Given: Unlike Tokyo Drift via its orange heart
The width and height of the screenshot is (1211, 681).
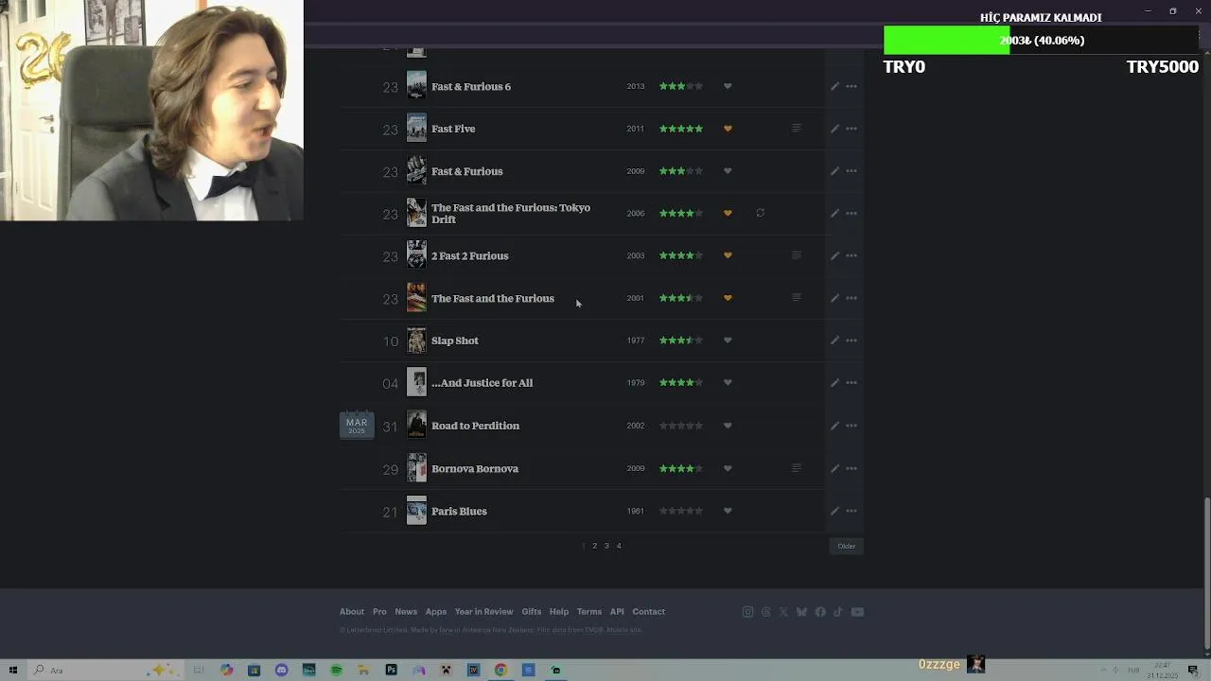Looking at the screenshot, I should click(x=728, y=213).
